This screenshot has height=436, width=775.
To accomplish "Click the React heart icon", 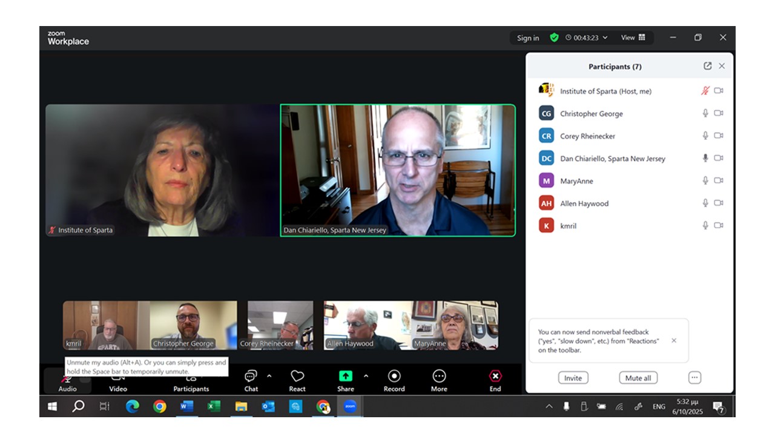I will 297,377.
